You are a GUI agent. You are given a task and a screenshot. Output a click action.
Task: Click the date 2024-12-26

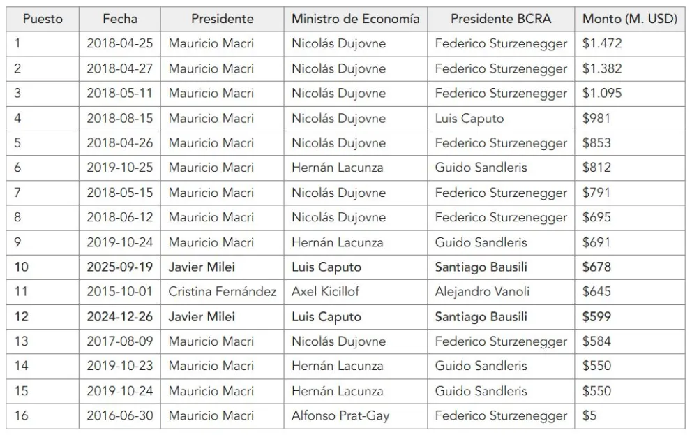[120, 317]
